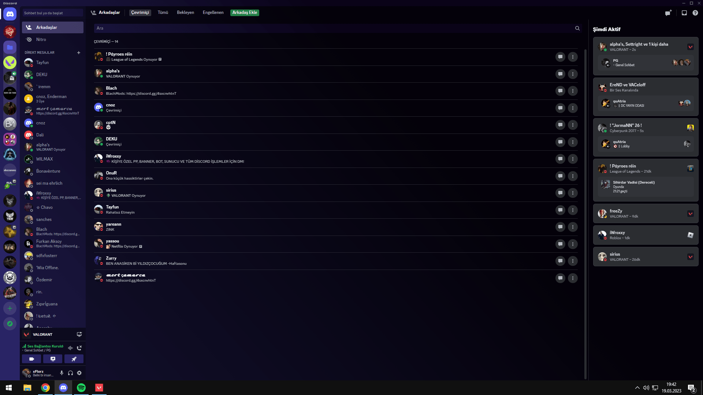Viewport: 703px width, 395px height.
Task: Switch to the Tümü tab
Action: coord(163,12)
